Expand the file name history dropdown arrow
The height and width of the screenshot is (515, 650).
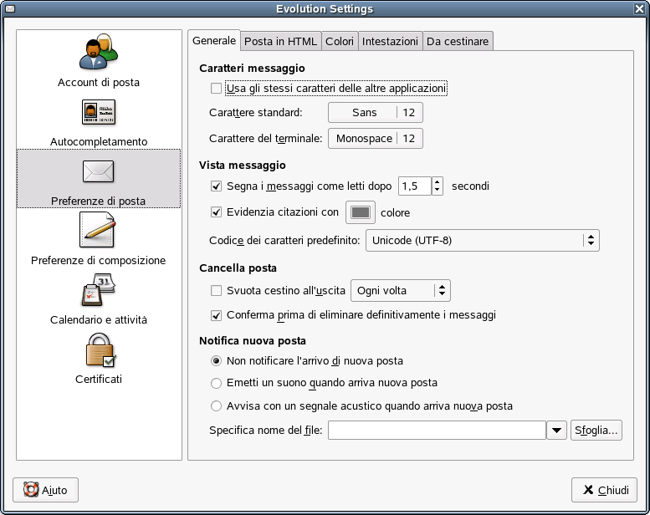pos(556,431)
